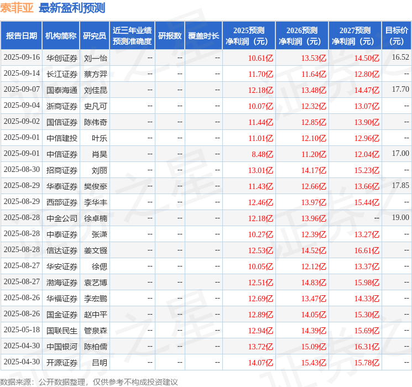The height and width of the screenshot is (387, 412).
Task: Click the 19.00 target price value
Action: [x=400, y=217]
